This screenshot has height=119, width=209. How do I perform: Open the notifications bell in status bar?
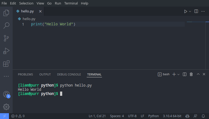(x=203, y=116)
